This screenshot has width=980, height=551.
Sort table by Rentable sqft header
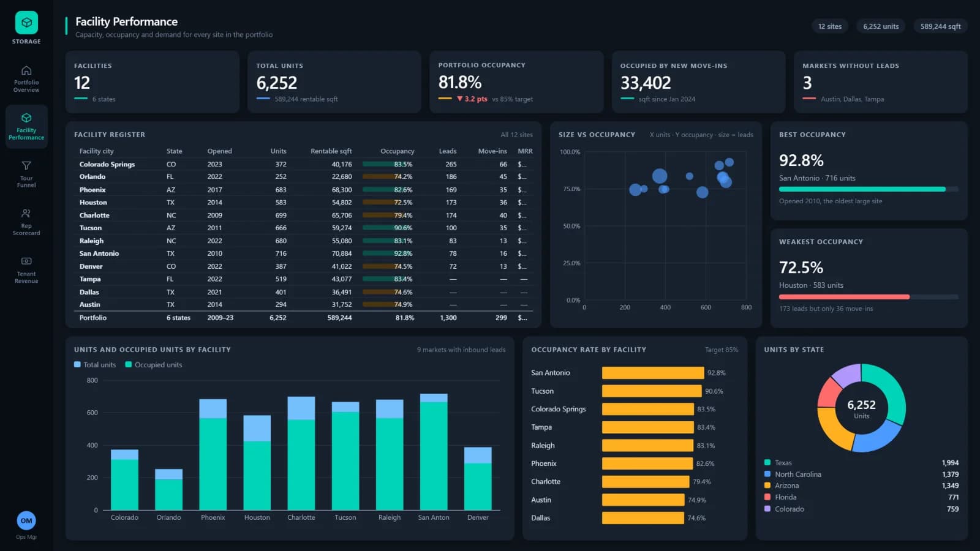(x=331, y=151)
